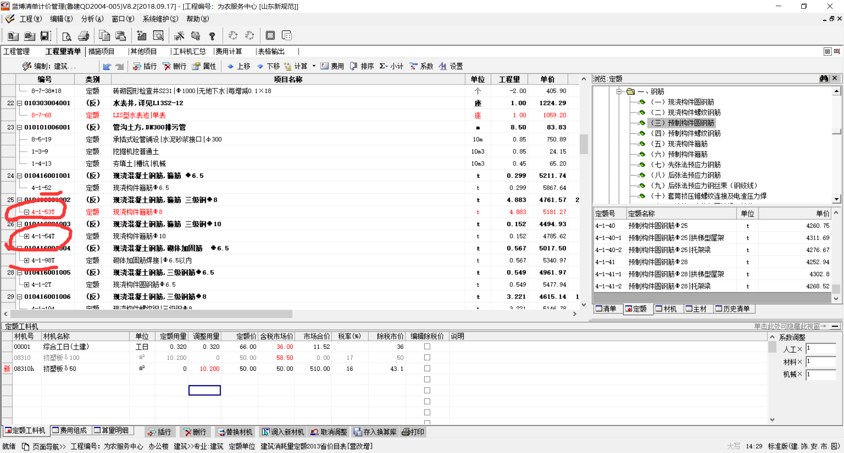Tick the 编辑除税价 checkbox for 综合工日(土建)

coord(427,347)
